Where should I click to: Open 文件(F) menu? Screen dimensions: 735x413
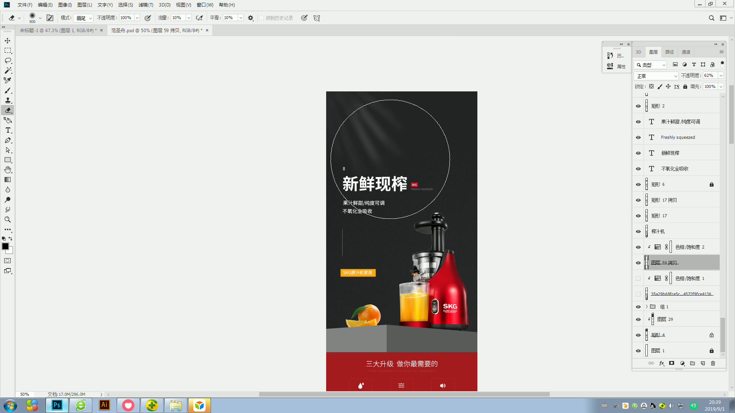click(x=25, y=5)
